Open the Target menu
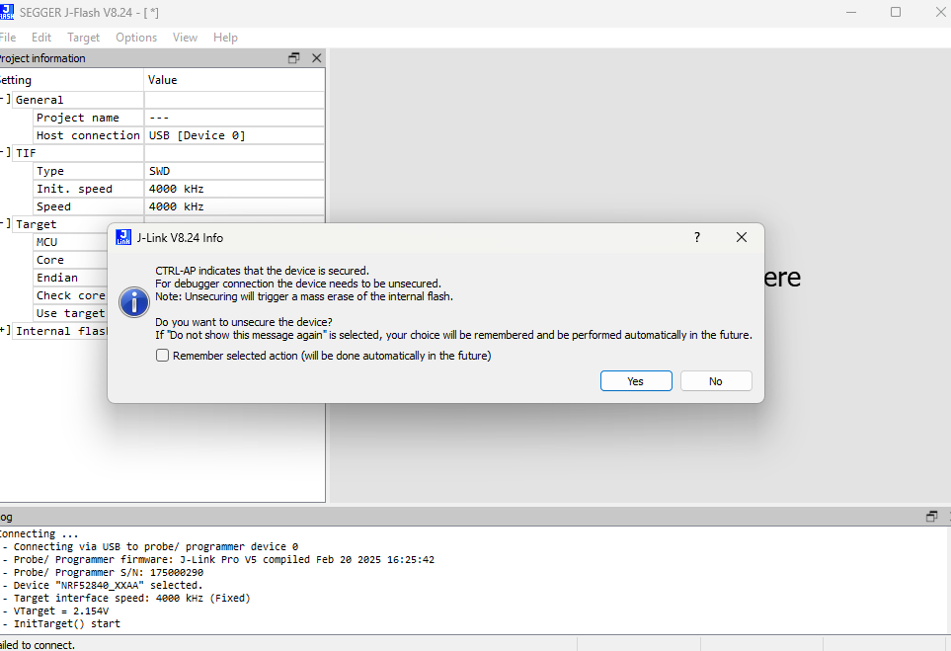951x651 pixels. coord(83,38)
